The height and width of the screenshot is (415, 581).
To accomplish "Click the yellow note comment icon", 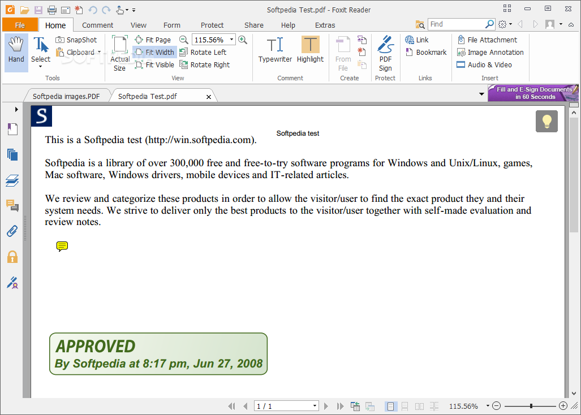I will pos(62,246).
